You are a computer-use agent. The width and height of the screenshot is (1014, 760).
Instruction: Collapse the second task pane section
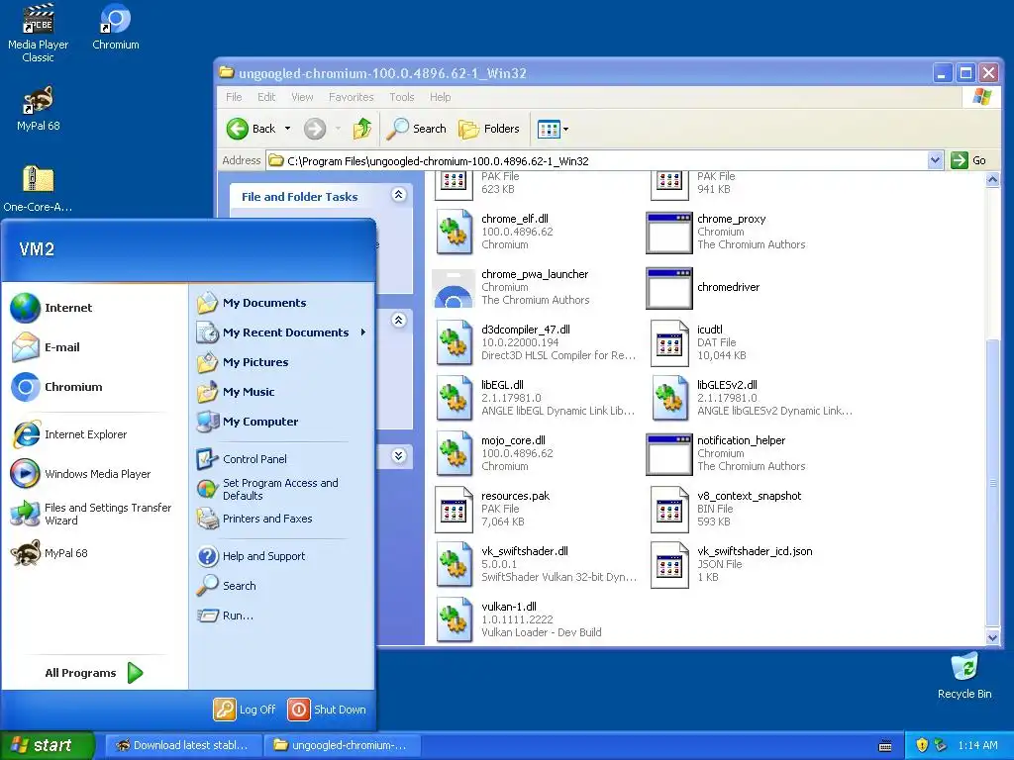[x=399, y=320]
